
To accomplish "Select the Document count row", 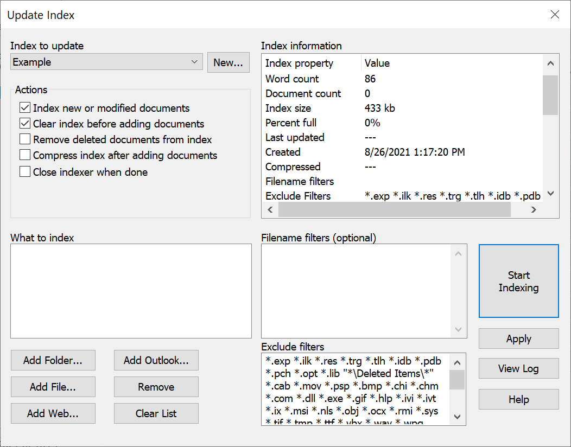I will click(402, 93).
